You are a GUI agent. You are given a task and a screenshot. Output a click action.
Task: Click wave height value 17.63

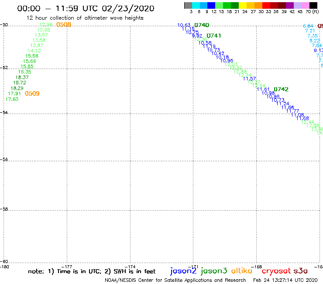[x=12, y=99]
